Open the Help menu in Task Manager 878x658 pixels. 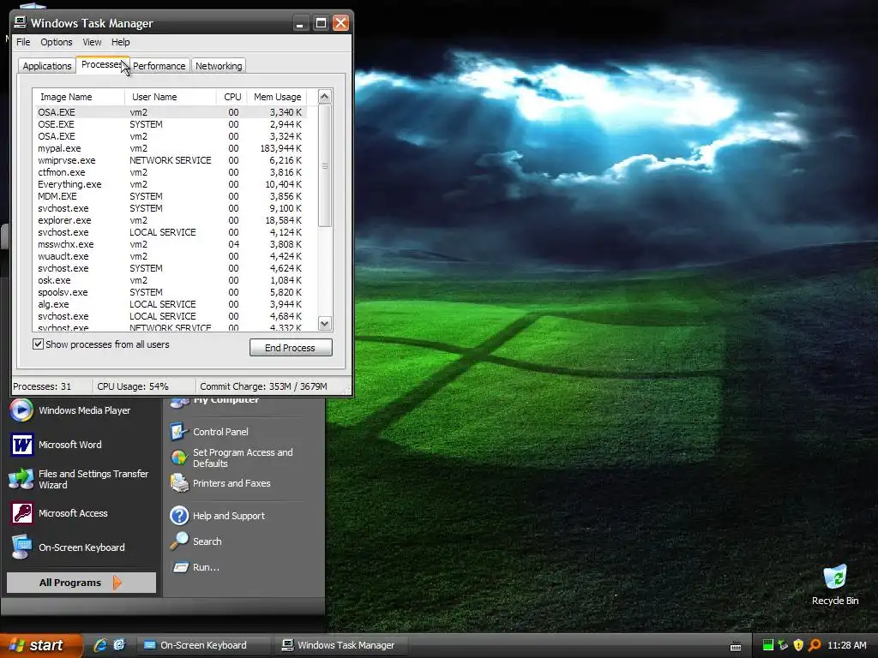pos(120,42)
